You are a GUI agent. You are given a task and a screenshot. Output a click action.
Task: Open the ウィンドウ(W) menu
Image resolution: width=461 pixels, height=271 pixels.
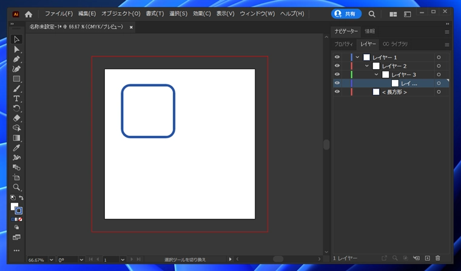[257, 13]
